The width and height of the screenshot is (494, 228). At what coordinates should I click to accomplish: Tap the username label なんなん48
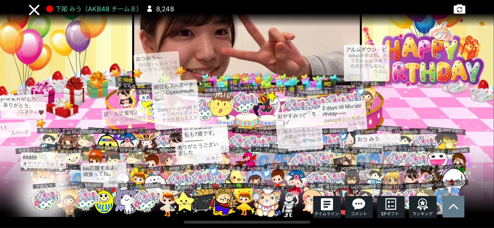pyautogui.click(x=345, y=151)
